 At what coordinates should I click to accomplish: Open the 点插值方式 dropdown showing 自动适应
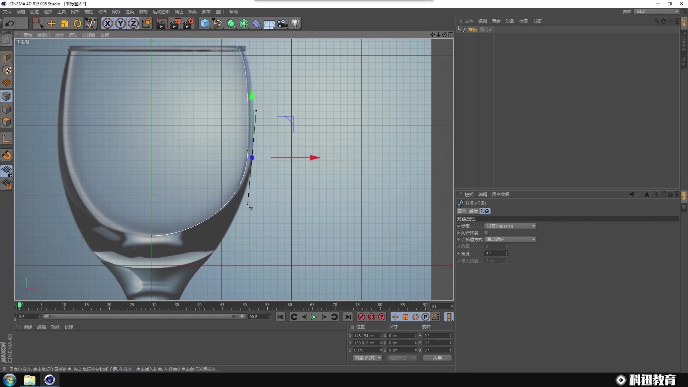pos(511,239)
